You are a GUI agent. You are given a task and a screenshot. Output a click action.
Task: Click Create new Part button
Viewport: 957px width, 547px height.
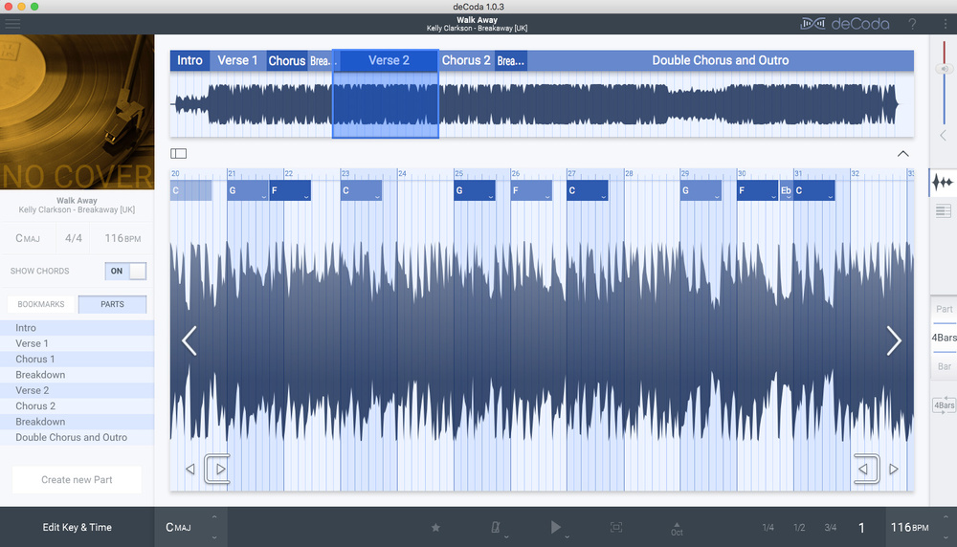77,480
